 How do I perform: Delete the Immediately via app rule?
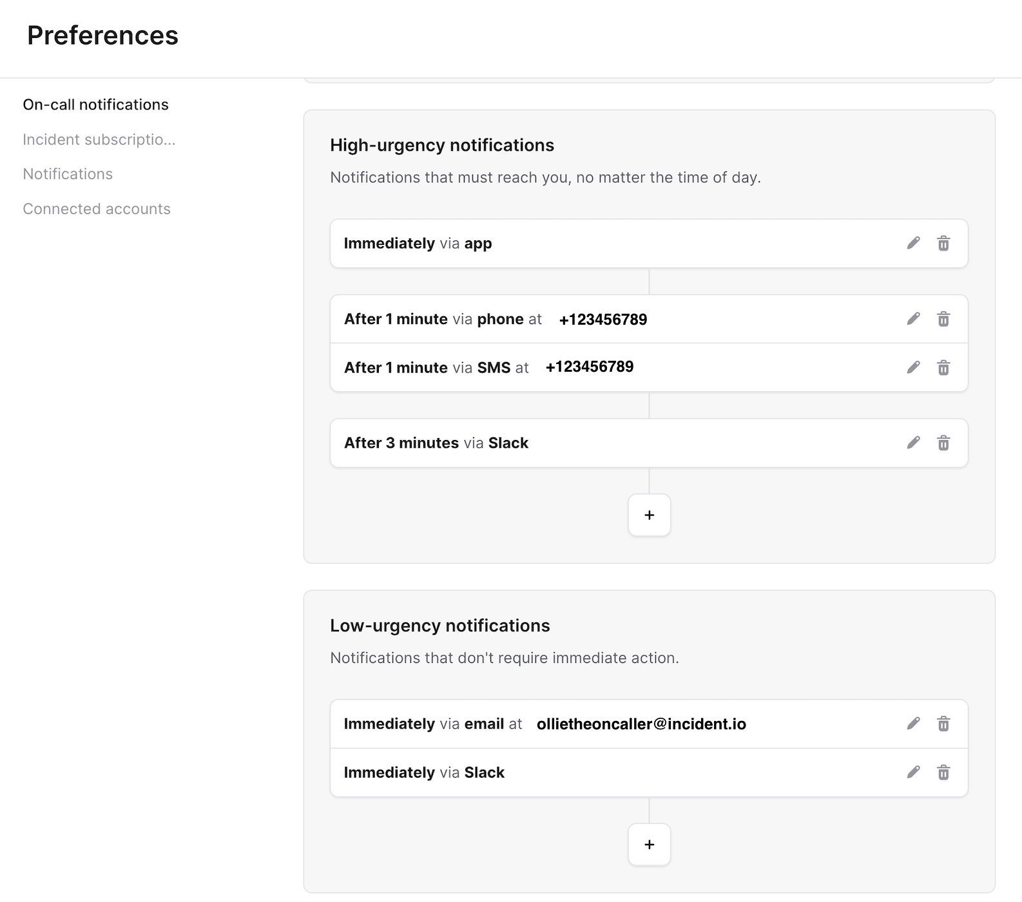pyautogui.click(x=943, y=244)
